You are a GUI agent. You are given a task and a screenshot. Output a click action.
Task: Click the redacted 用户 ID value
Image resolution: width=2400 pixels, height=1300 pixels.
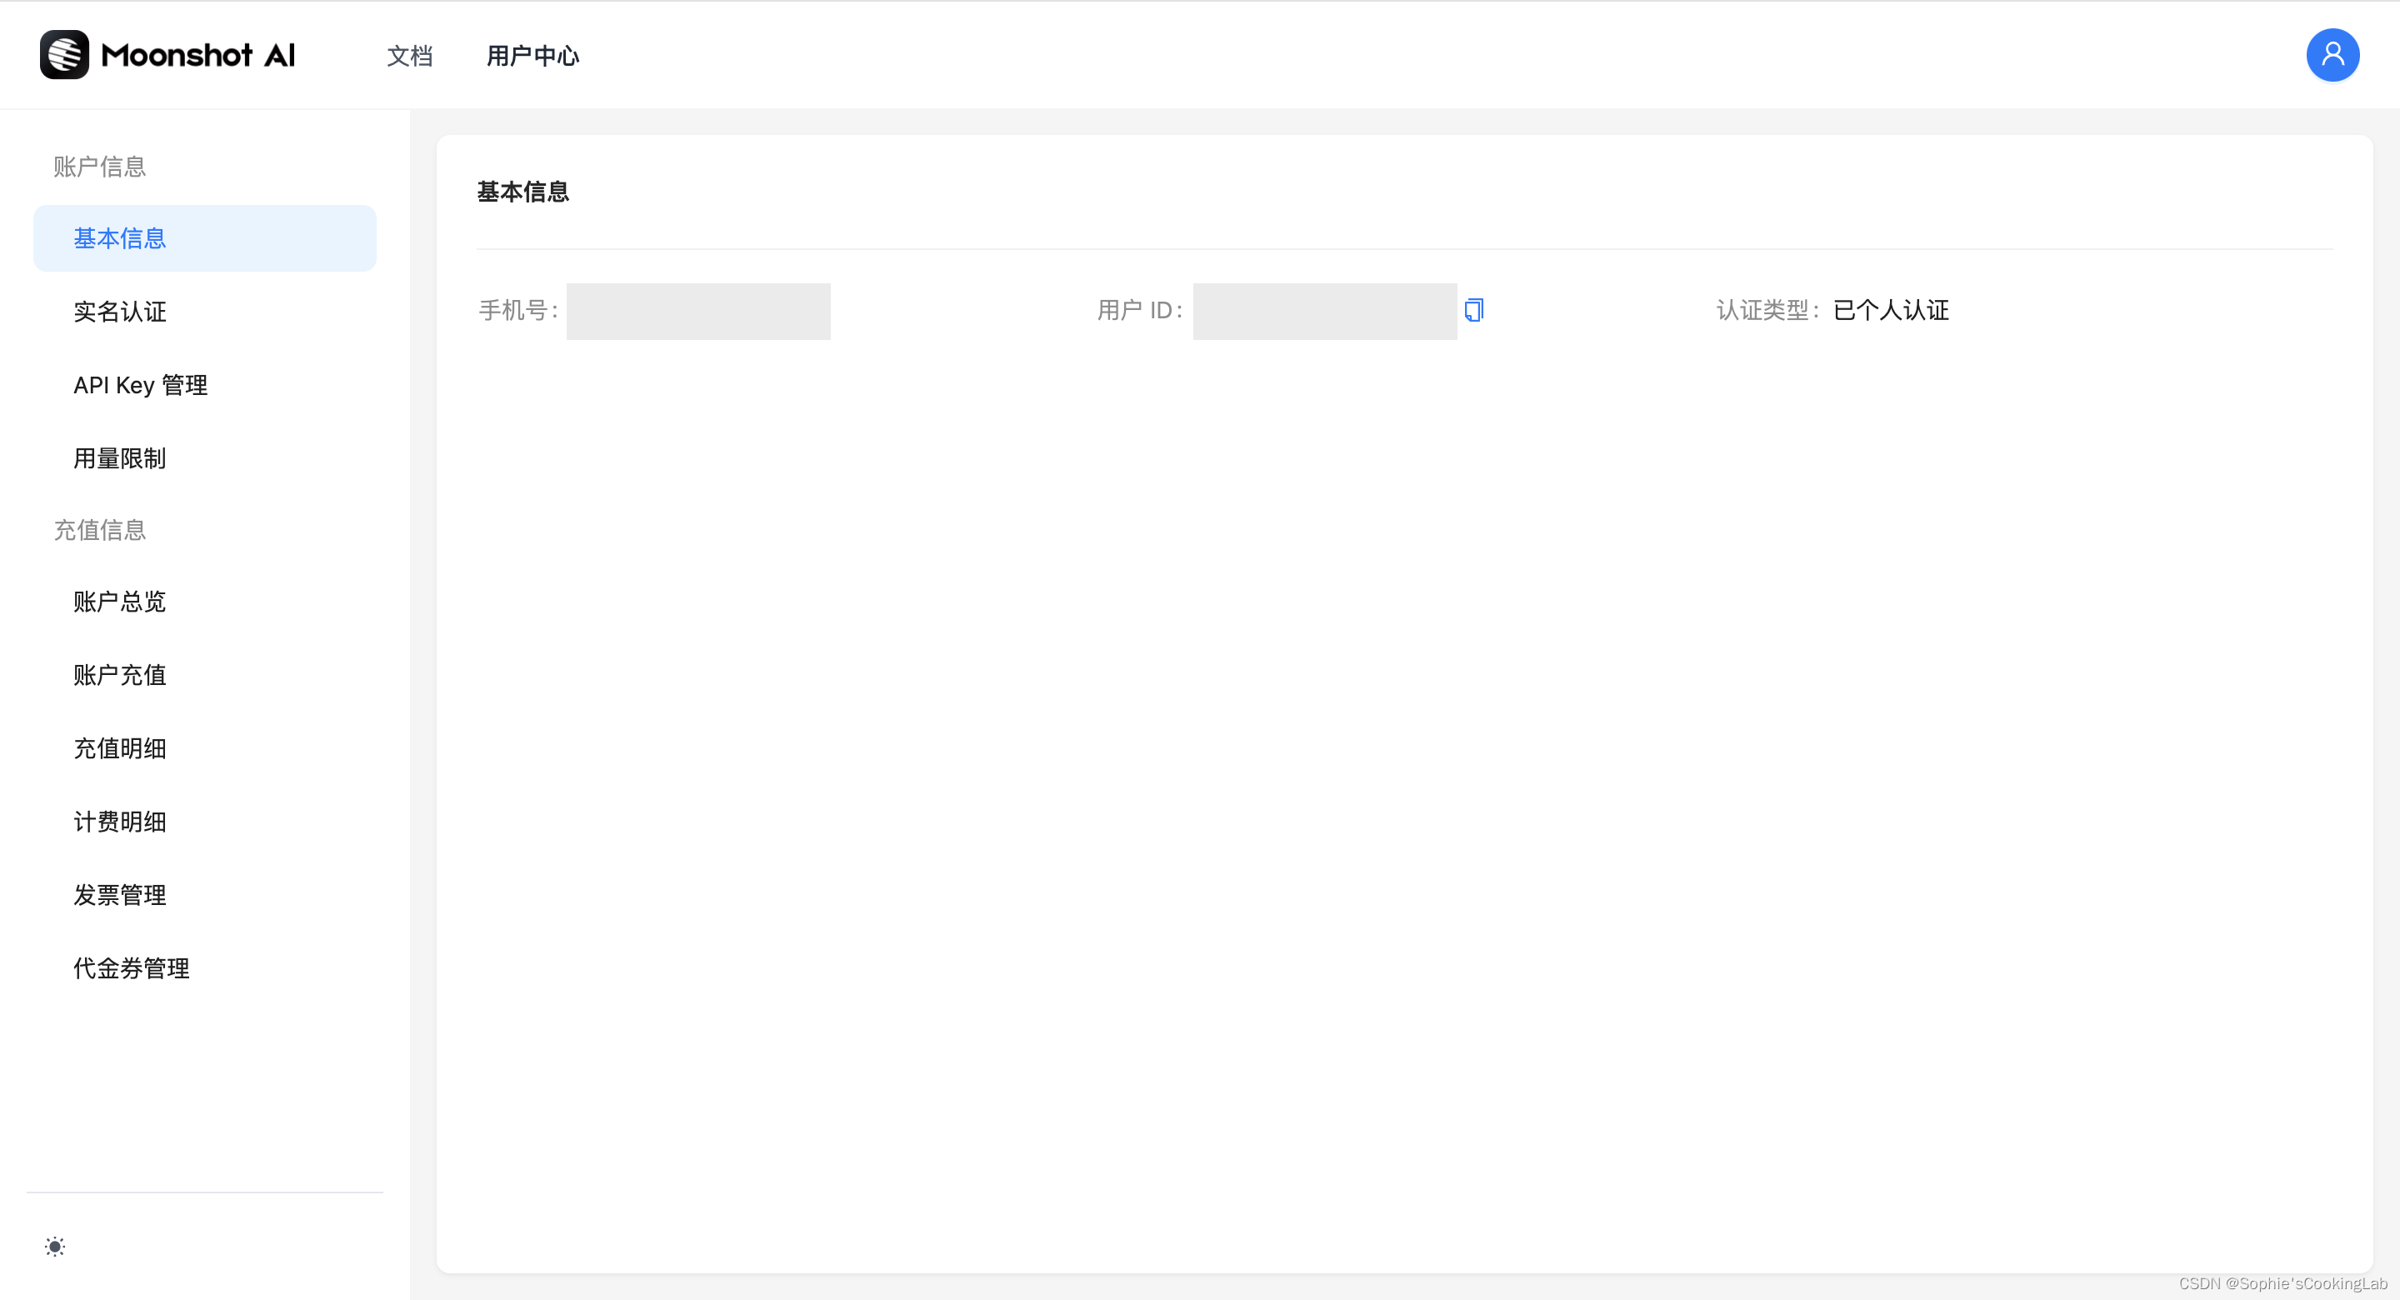tap(1324, 312)
